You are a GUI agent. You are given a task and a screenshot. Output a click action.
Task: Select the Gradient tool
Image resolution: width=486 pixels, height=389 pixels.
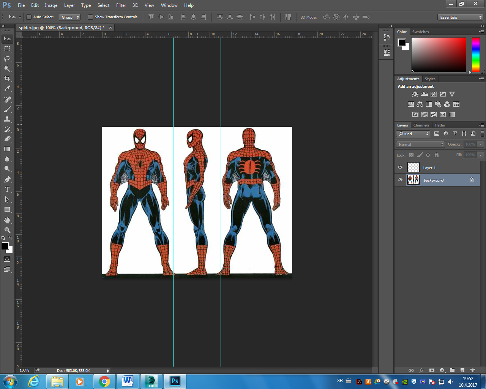click(7, 149)
